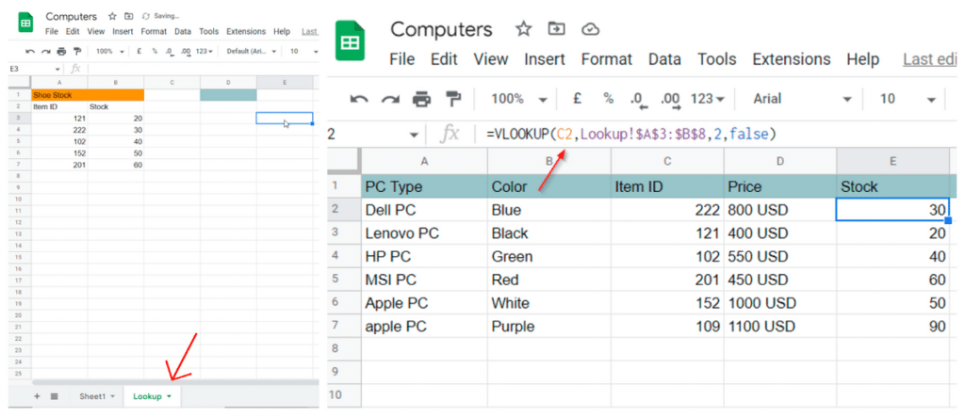
Task: Select Paint format in the left window
Action: [x=77, y=52]
